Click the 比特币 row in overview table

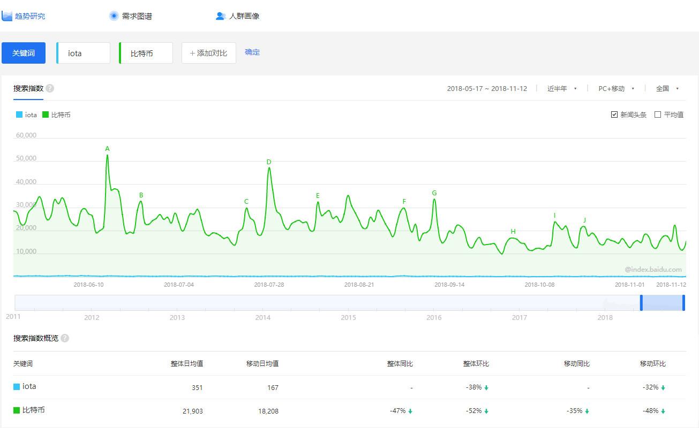349,410
